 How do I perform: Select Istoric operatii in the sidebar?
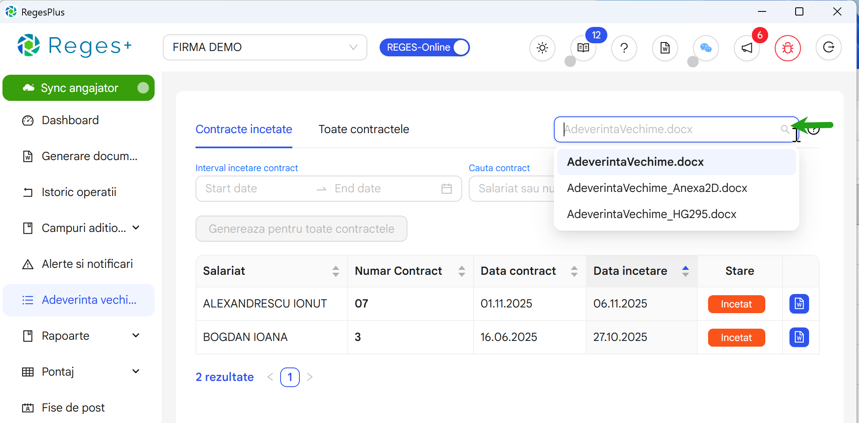click(79, 192)
